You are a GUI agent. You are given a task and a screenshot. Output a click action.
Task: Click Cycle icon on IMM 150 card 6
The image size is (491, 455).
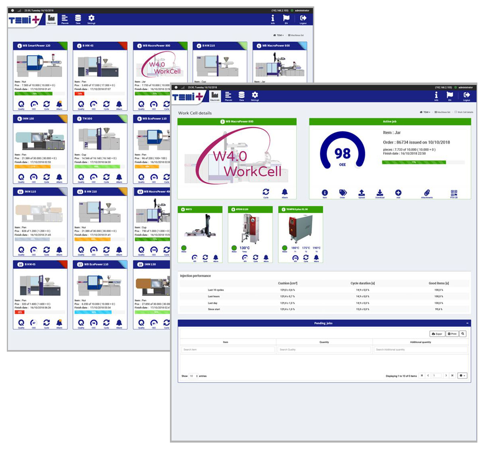pos(46,178)
